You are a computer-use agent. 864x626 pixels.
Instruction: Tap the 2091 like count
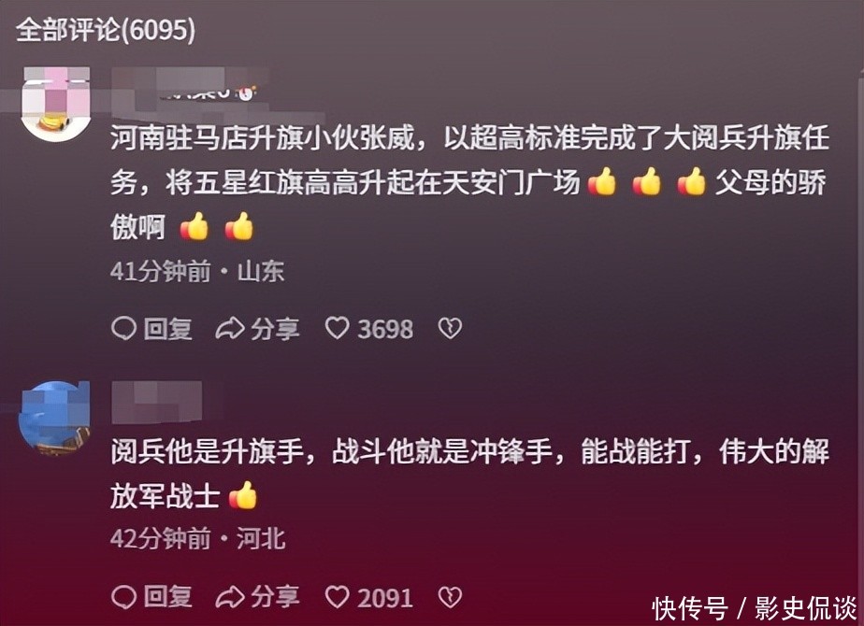pos(385,597)
